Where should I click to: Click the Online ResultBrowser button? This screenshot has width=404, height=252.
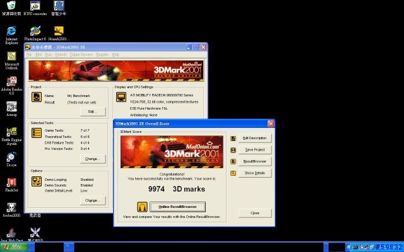click(x=177, y=207)
